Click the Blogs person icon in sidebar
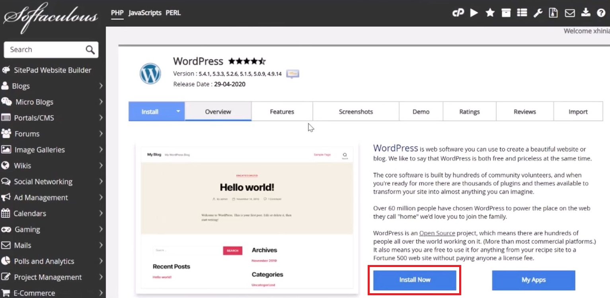This screenshot has height=298, width=610. click(5, 86)
